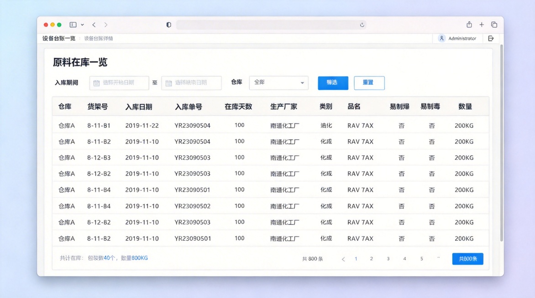The height and width of the screenshot is (298, 535).
Task: Go to page 4 in pagination
Action: click(404, 259)
